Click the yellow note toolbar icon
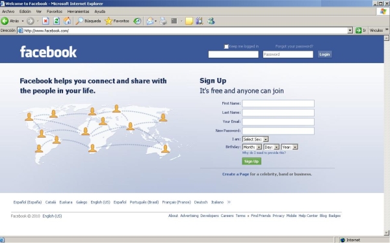 click(189, 21)
